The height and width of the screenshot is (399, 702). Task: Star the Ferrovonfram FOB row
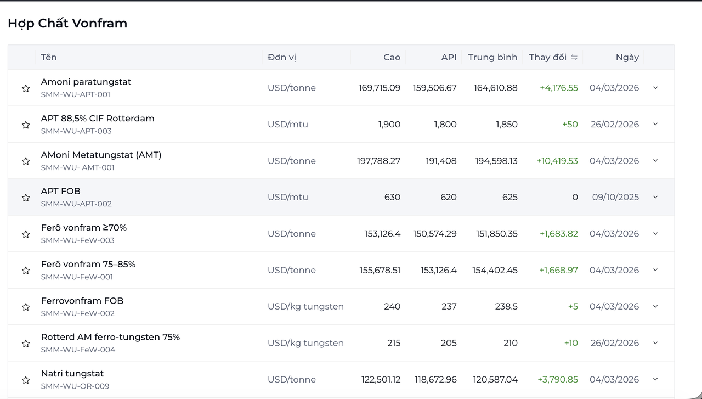pyautogui.click(x=26, y=307)
